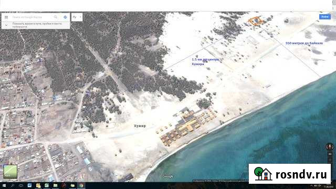Open Windows taskbar search
Image resolution: width=336 pixels, height=189 pixels.
[x=13, y=185]
